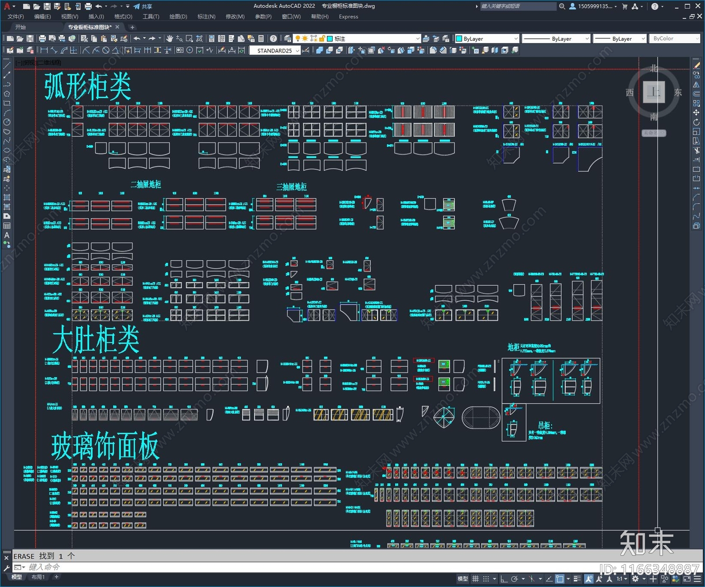Toggle object snap in status bar
The image size is (705, 587).
560,579
